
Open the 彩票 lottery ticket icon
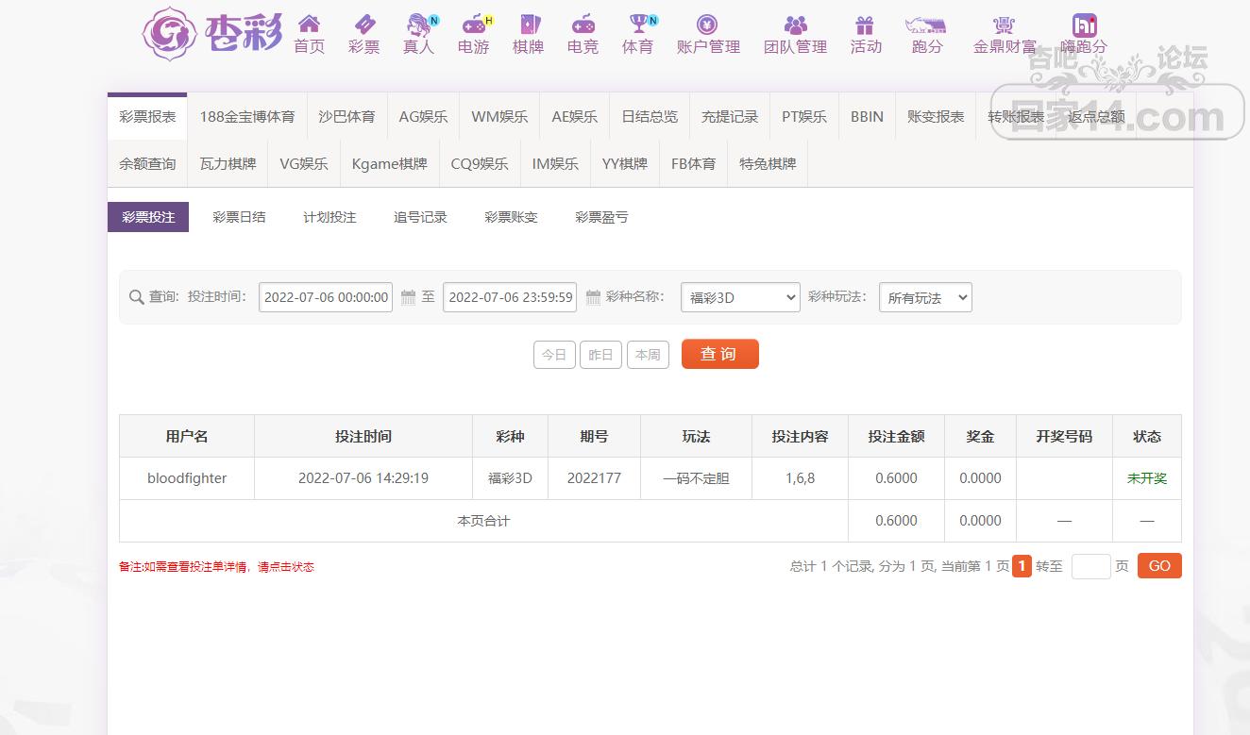click(363, 25)
